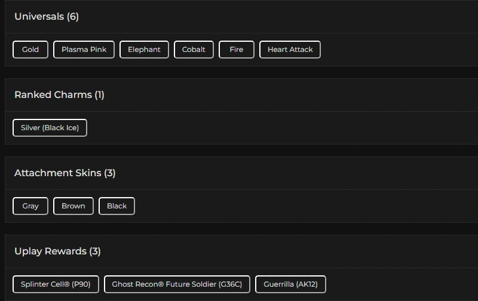Expand the Attachment Skins section header
This screenshot has width=478, height=301.
pyautogui.click(x=58, y=173)
